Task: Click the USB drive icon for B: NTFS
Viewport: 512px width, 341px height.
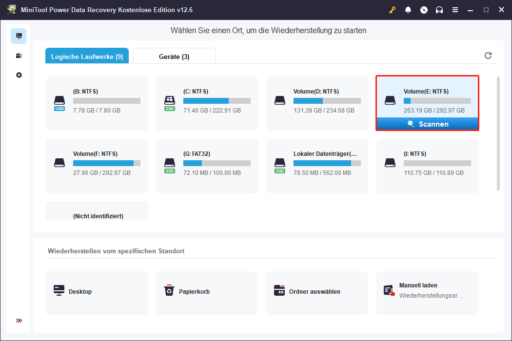Action: (x=59, y=103)
